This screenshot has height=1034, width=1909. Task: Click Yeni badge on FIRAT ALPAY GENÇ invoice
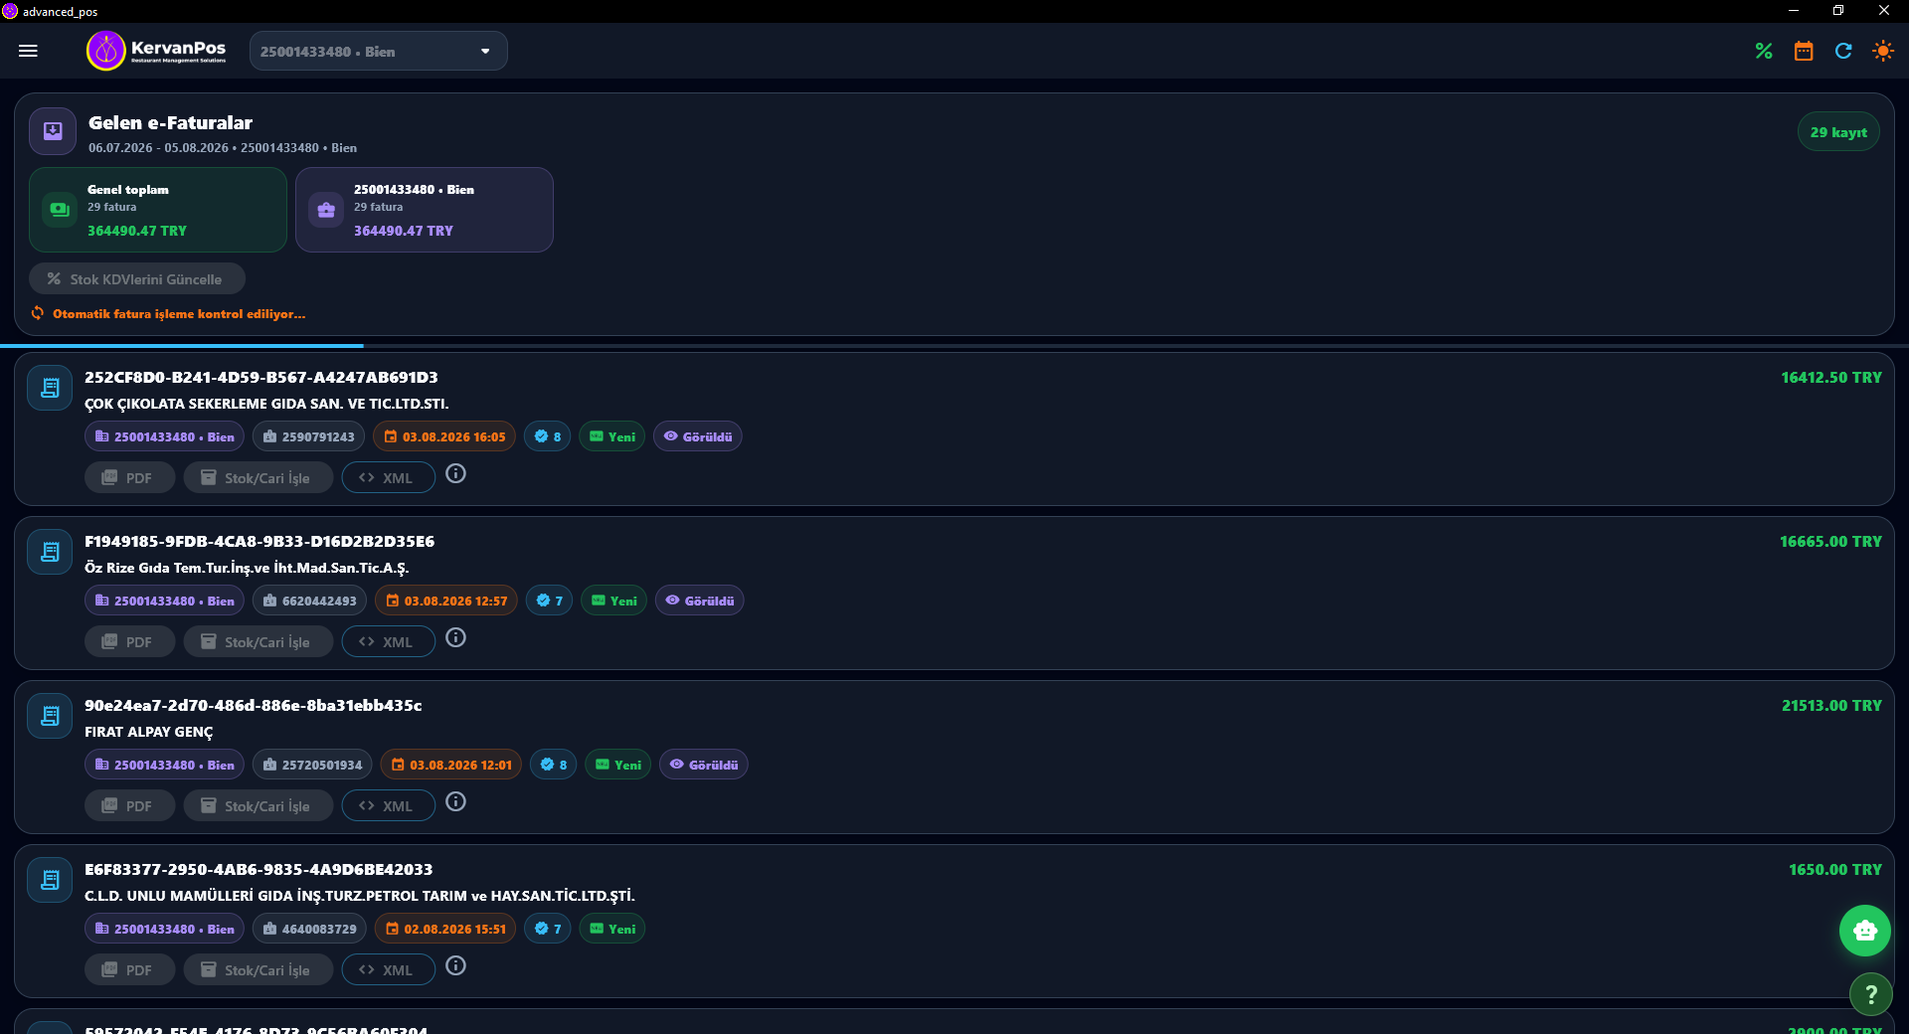tap(618, 765)
